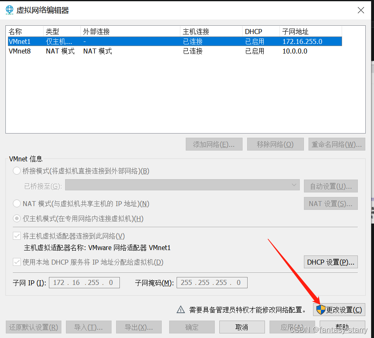Viewport: 374px width, 338px height.
Task: Click the 名称 column header
Action: 25,31
